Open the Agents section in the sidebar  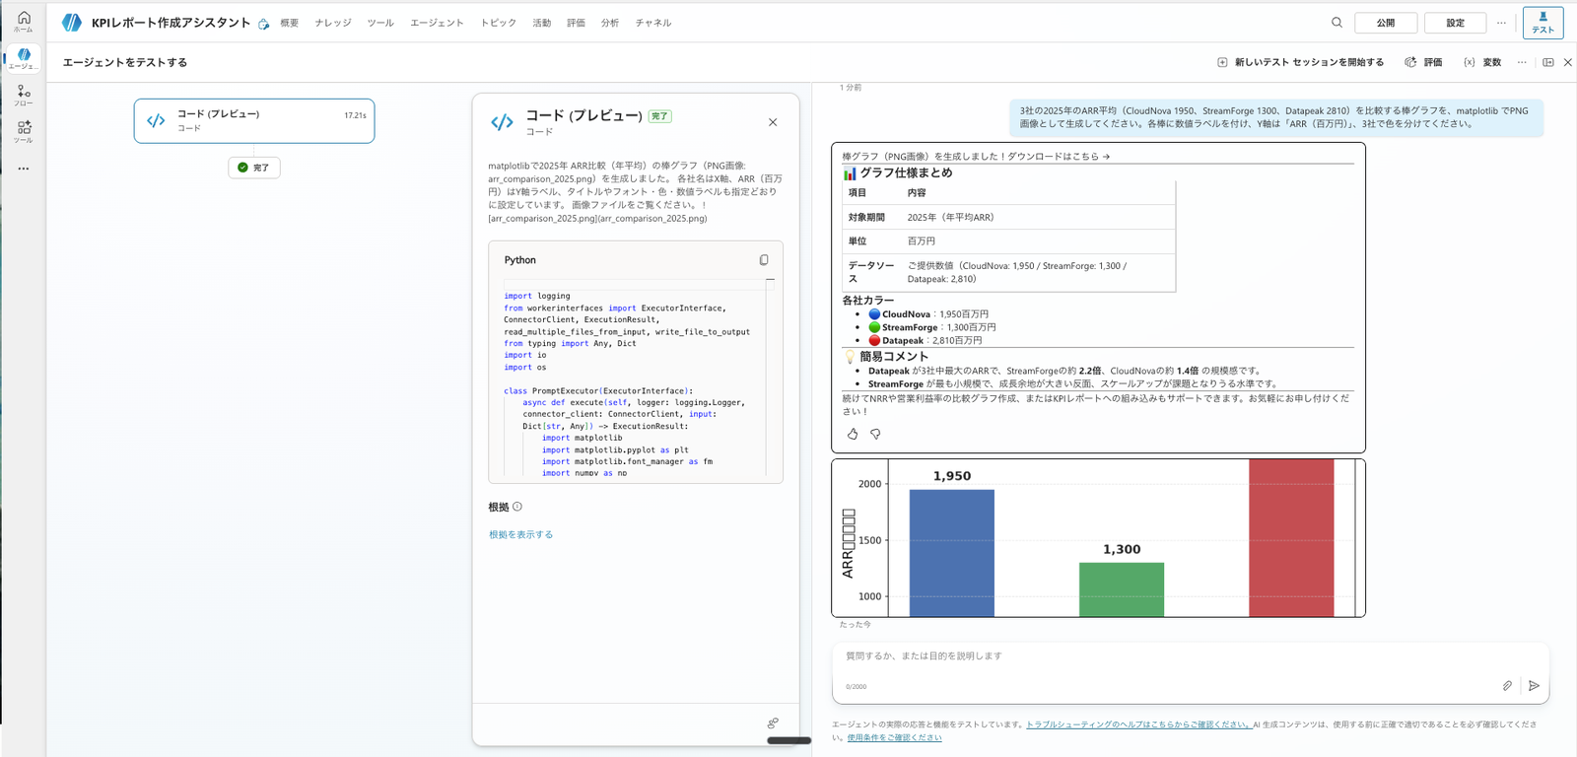[x=24, y=58]
